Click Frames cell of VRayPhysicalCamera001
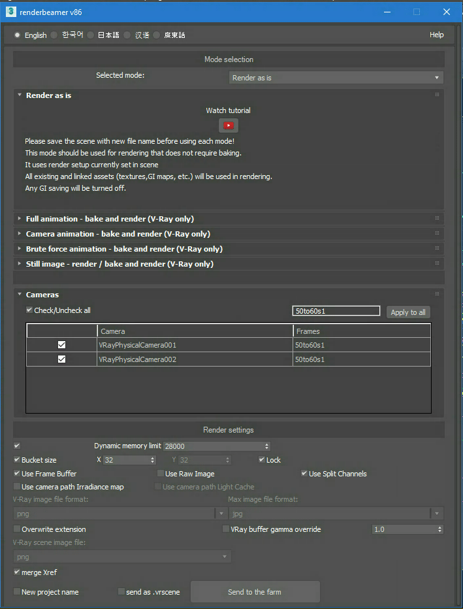 pyautogui.click(x=362, y=345)
